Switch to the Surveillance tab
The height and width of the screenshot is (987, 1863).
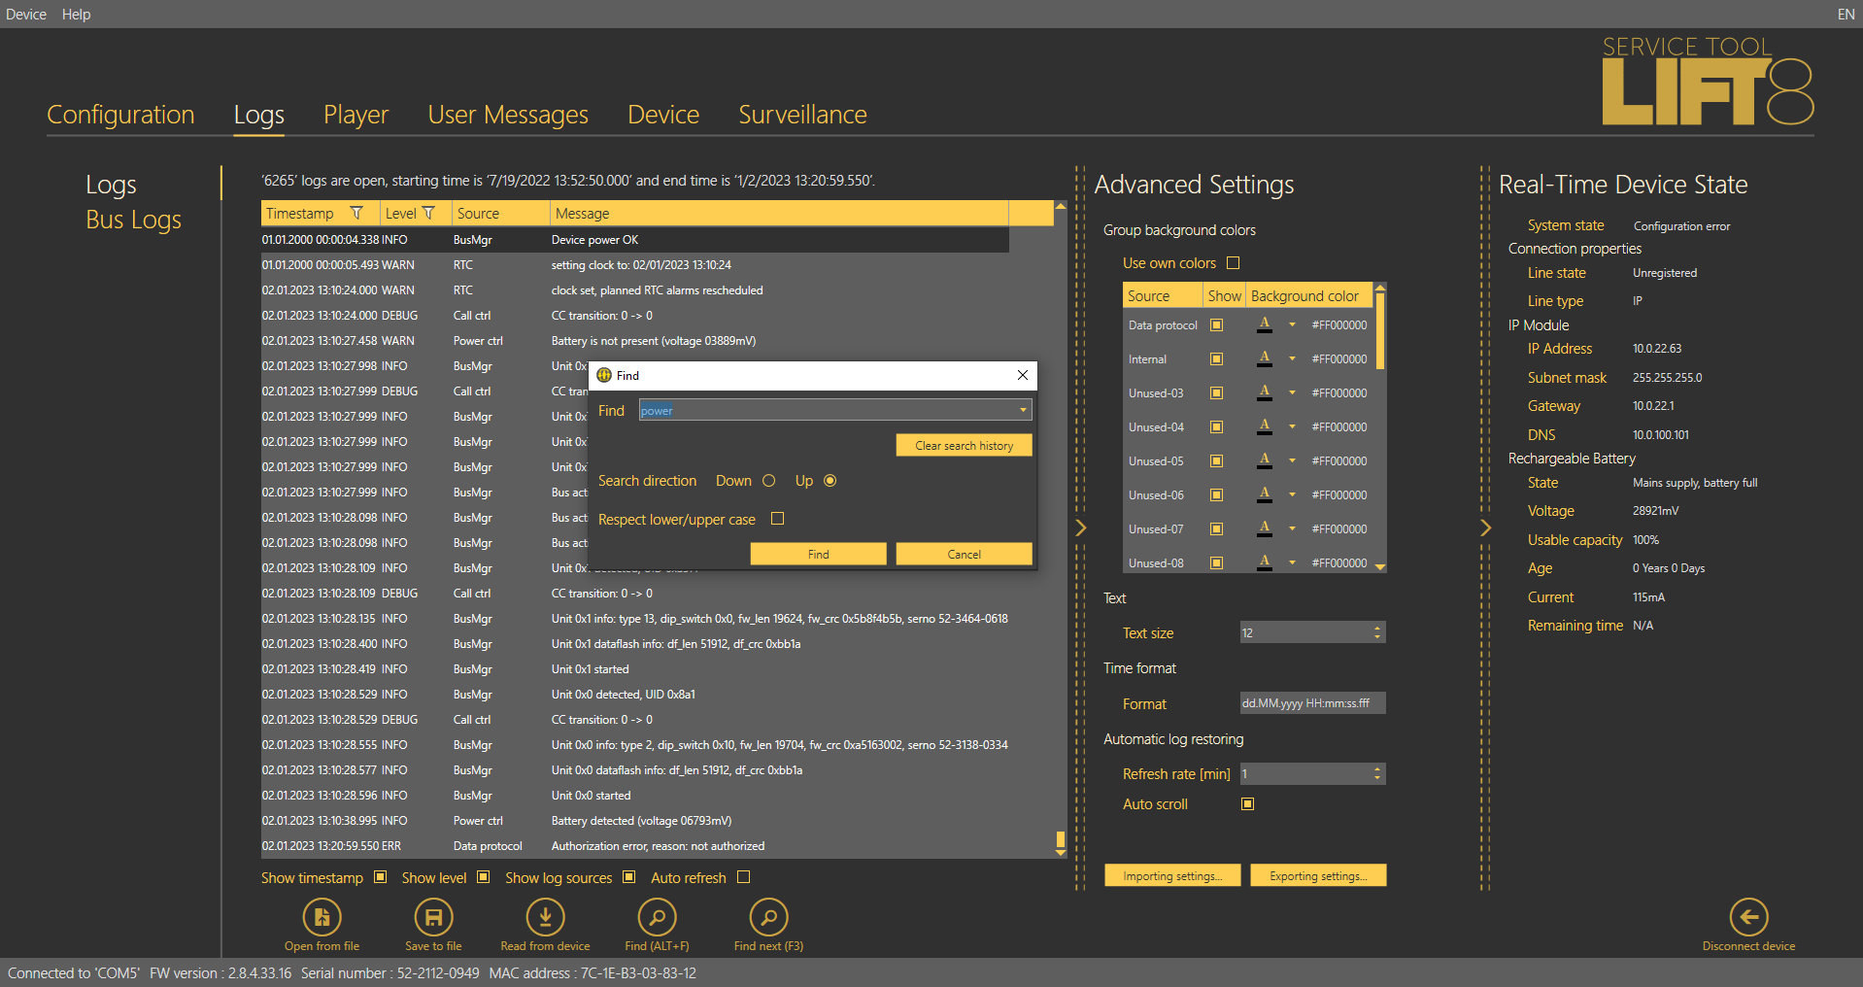pos(802,115)
